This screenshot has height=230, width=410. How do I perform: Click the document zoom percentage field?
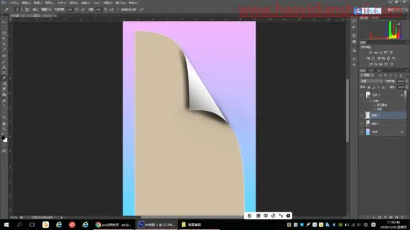pos(13,217)
